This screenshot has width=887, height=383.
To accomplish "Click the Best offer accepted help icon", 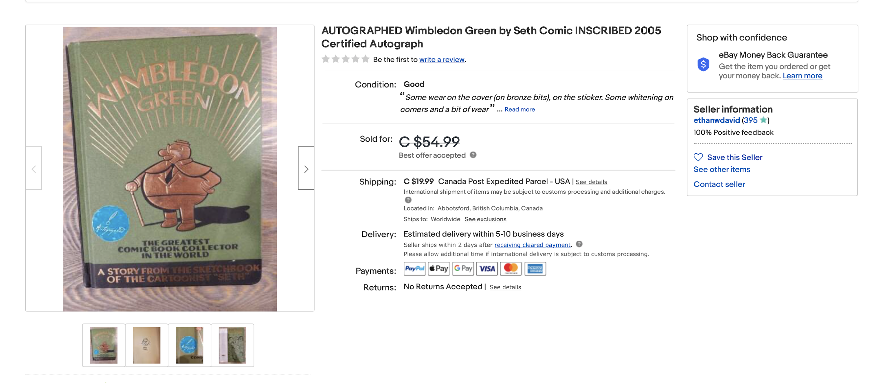I will (473, 155).
